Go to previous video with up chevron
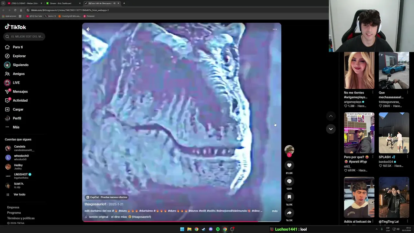This screenshot has height=233, width=414. (331, 116)
